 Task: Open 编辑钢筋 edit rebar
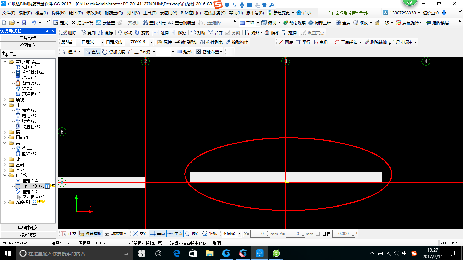coord(186,42)
